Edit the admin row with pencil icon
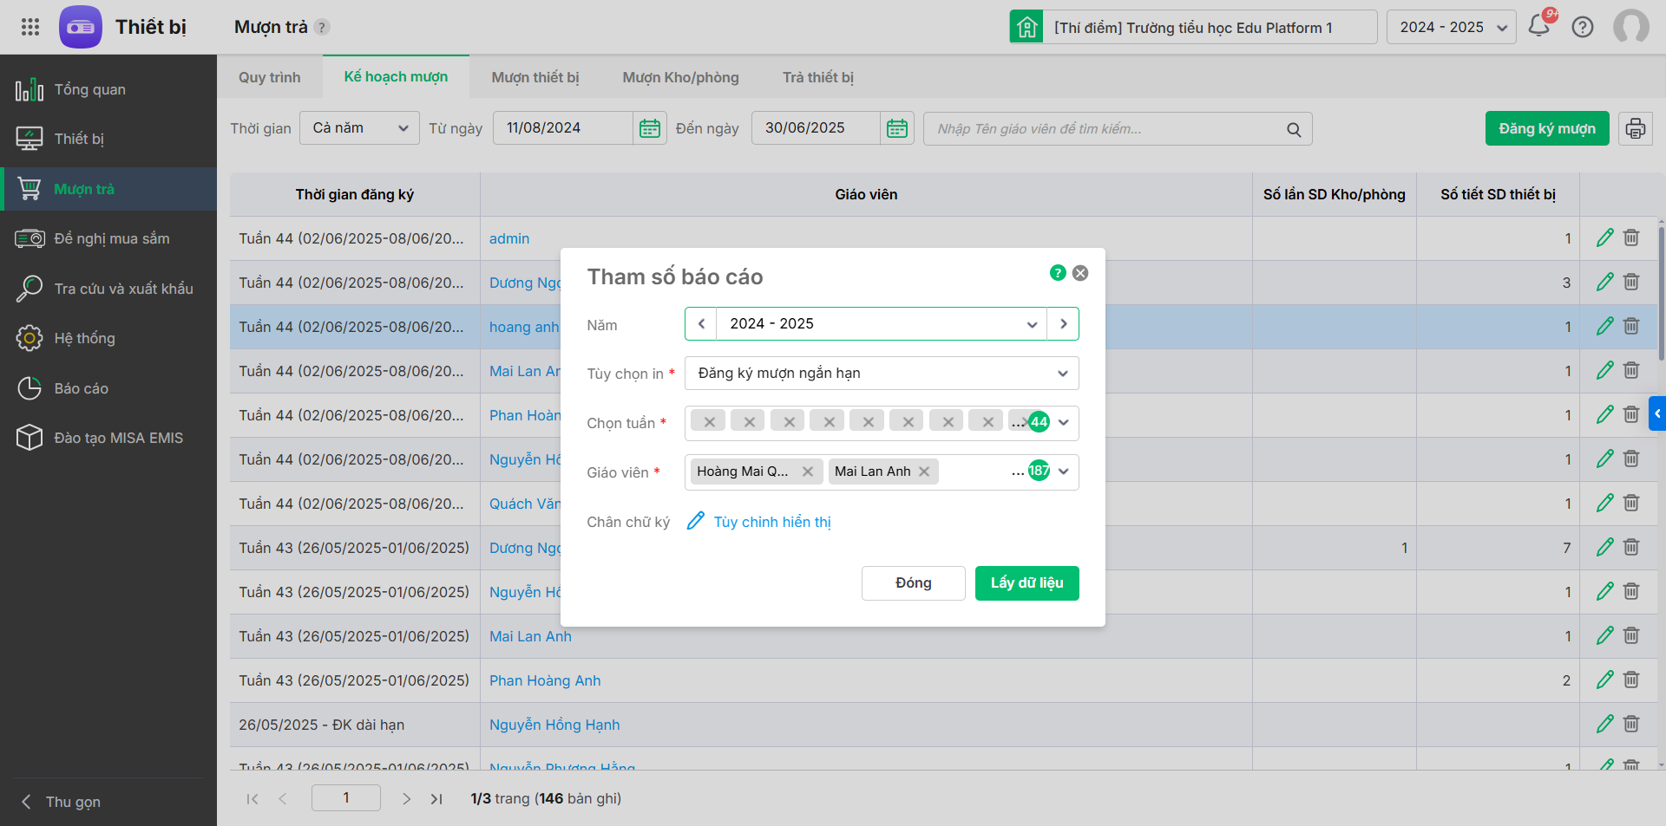Screen dimensions: 1666x826 [x=1605, y=238]
